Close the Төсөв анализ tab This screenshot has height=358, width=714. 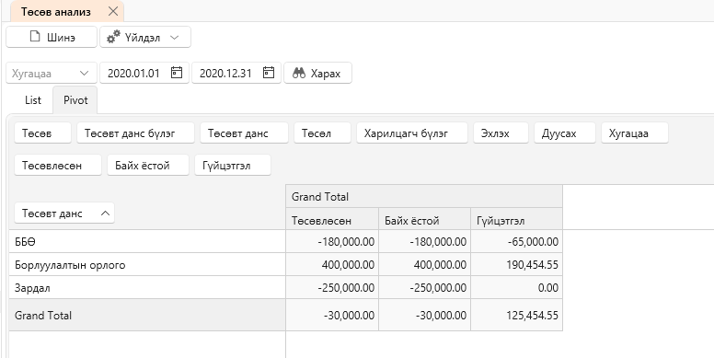point(113,11)
